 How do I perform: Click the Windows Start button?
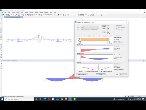(x=2, y=99)
